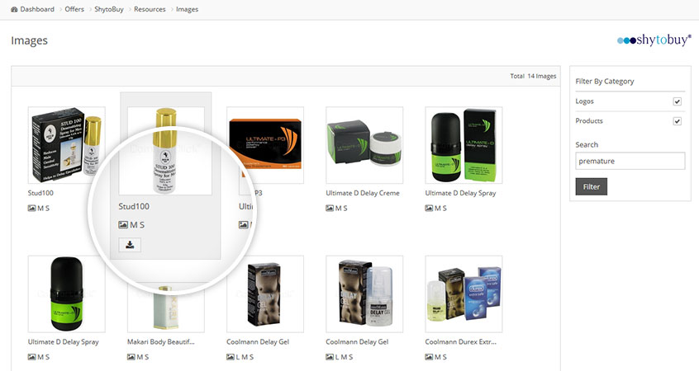Click the Search field containing premature
Image resolution: width=699 pixels, height=371 pixels.
click(630, 161)
